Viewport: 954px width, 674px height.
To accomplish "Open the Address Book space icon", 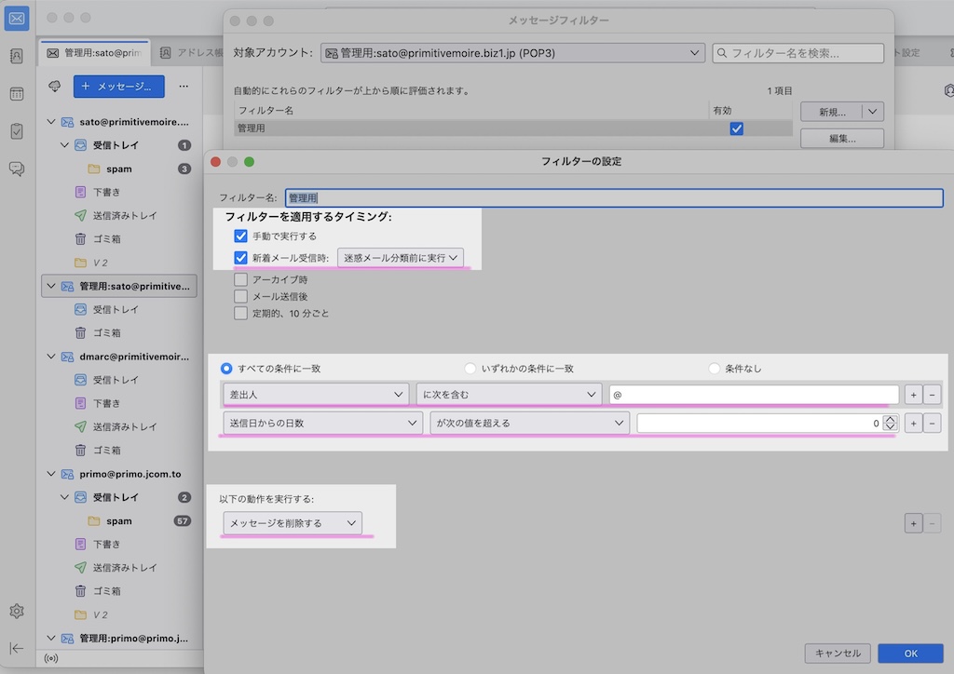I will click(17, 56).
